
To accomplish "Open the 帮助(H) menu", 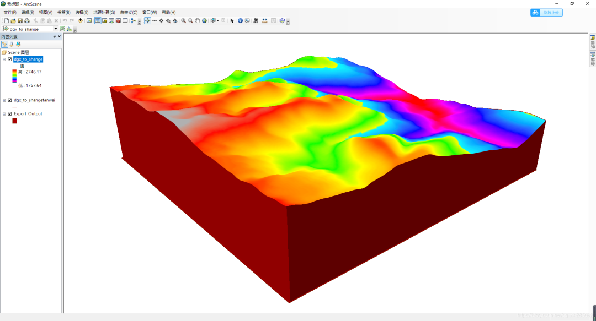I will pos(169,13).
